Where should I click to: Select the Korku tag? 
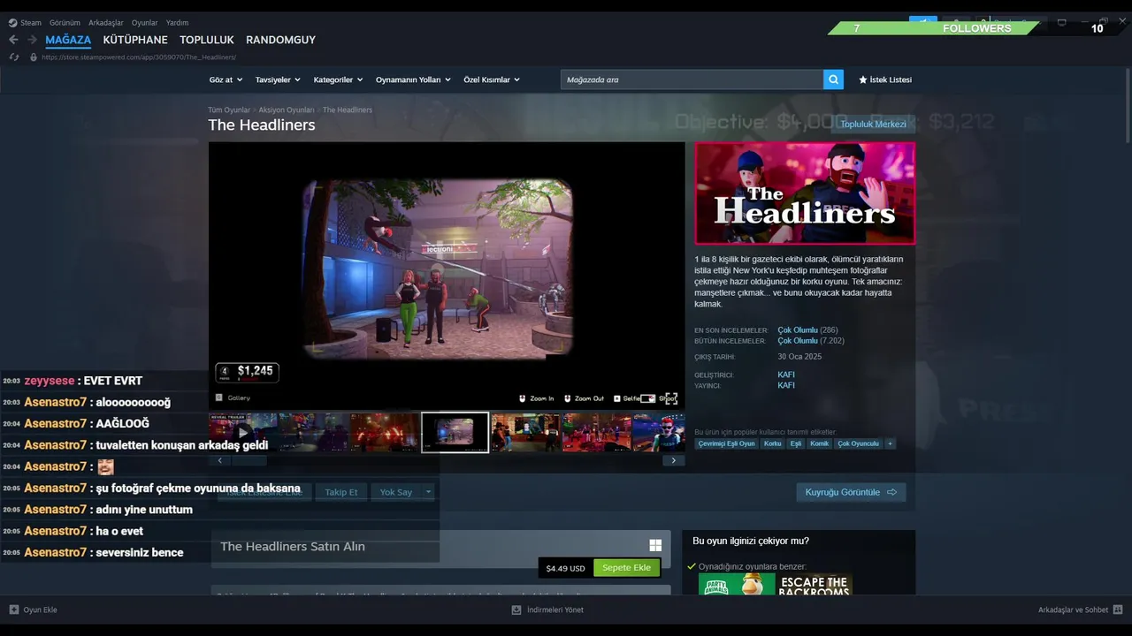[773, 443]
